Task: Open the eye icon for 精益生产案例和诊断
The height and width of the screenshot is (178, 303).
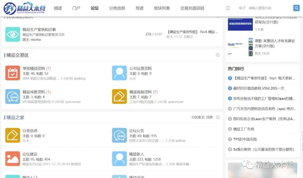Action: pos(13,34)
